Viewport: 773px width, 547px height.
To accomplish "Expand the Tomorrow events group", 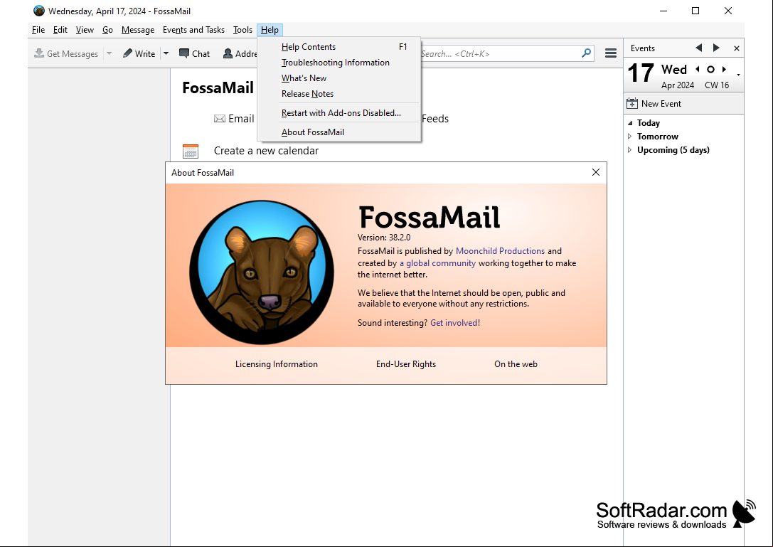I will pos(630,136).
